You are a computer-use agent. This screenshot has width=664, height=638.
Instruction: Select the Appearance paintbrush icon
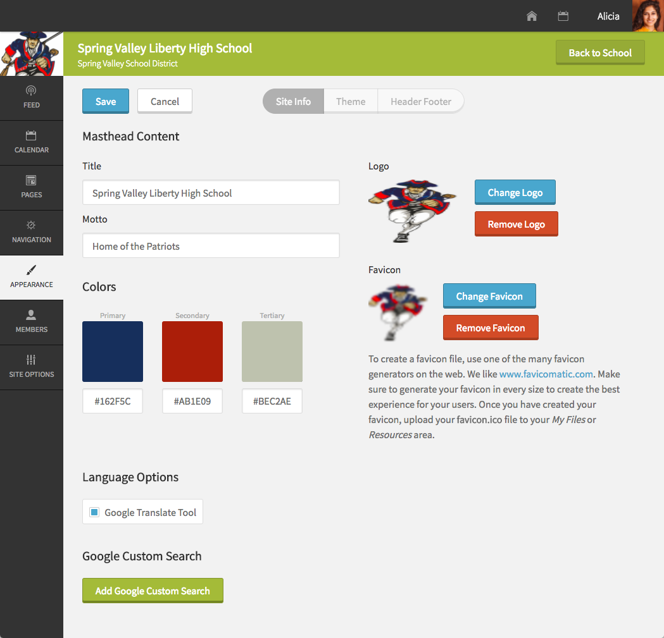tap(32, 270)
